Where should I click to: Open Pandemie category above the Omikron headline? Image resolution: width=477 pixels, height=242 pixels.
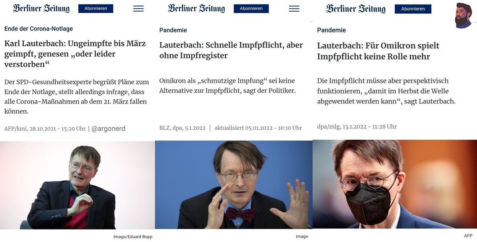[x=331, y=30]
